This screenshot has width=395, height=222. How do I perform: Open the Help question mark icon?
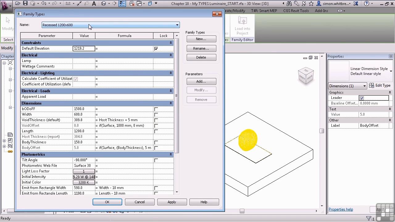coord(367,3)
